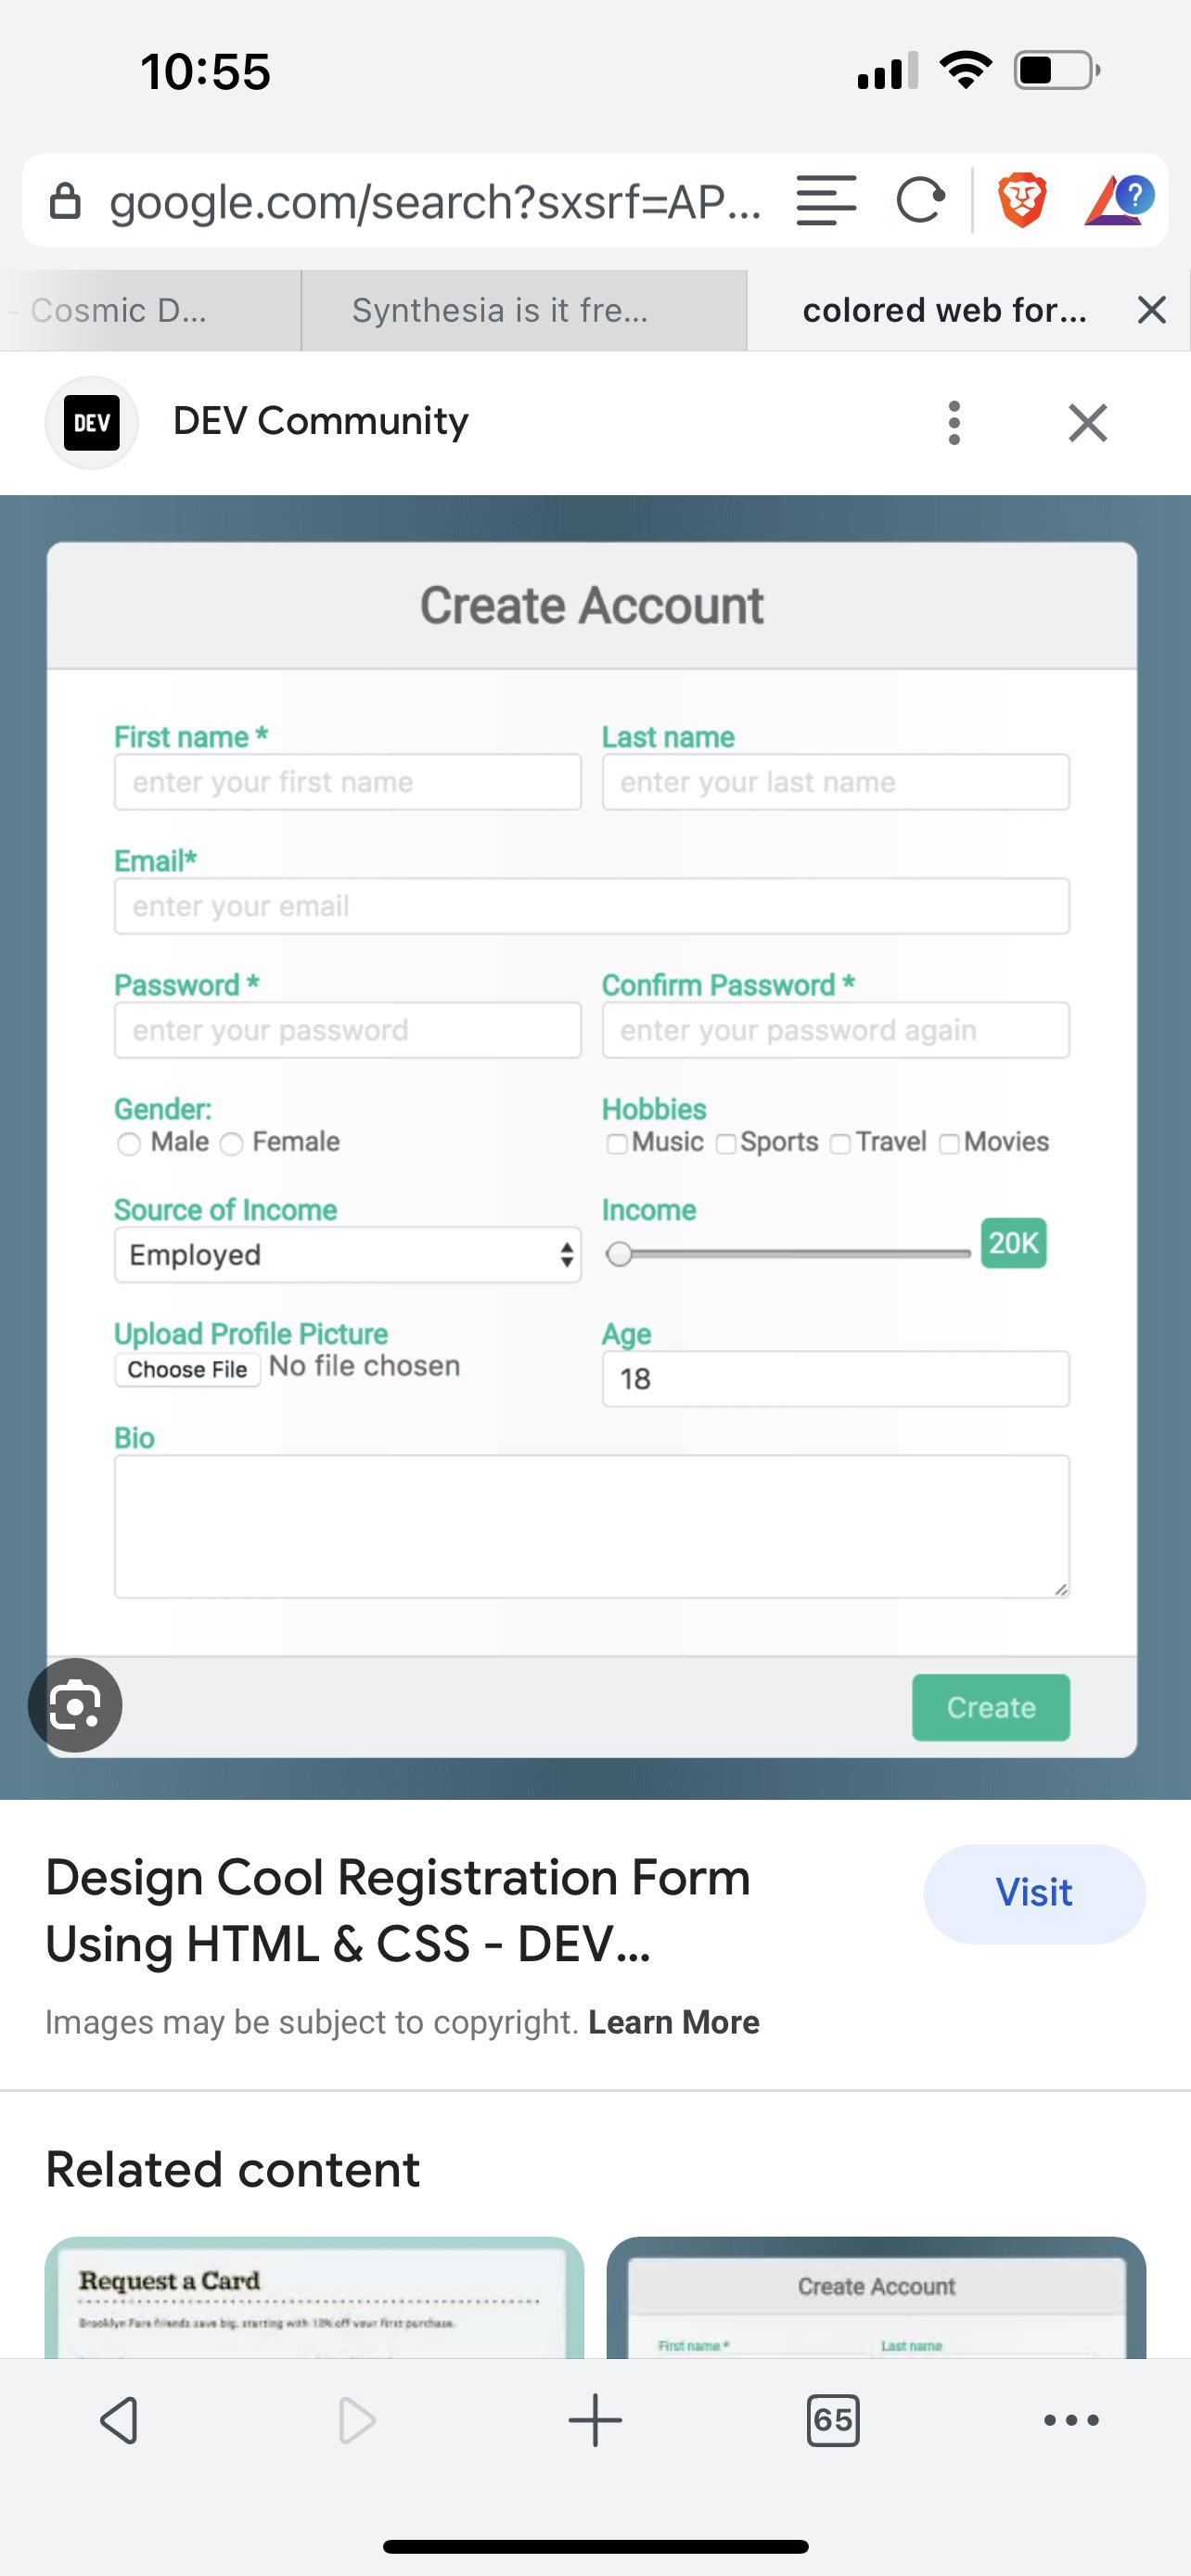
Task: Go back with the back arrow
Action: coord(119,2420)
